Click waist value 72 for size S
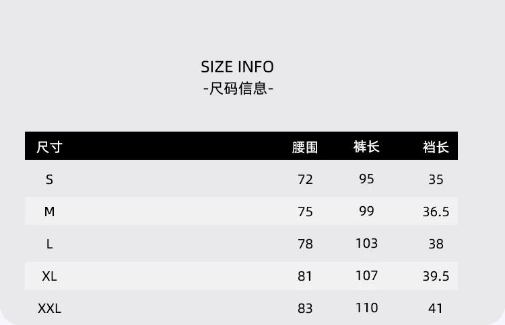 point(305,179)
